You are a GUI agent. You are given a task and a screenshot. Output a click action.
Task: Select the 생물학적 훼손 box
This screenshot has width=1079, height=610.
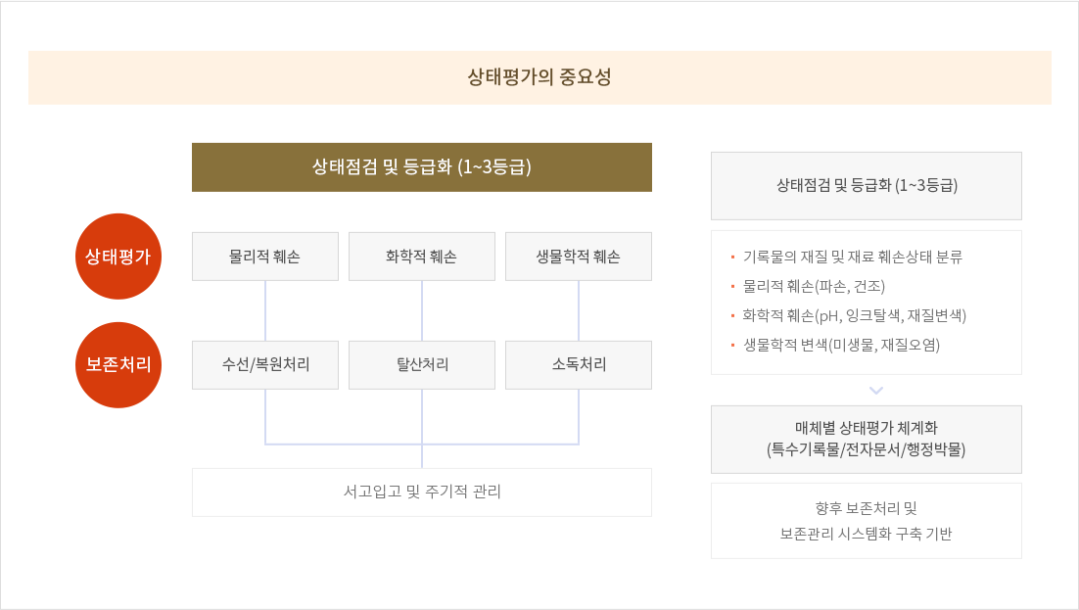click(x=579, y=257)
